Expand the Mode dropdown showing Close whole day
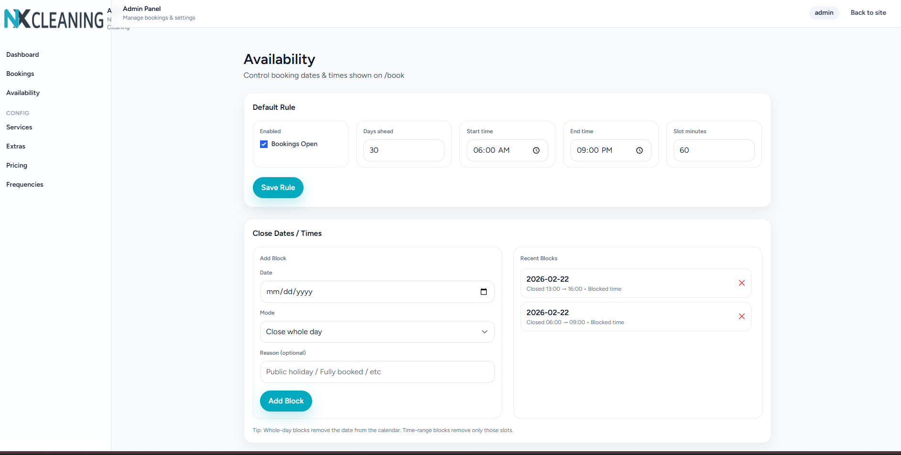The image size is (901, 455). pyautogui.click(x=377, y=332)
